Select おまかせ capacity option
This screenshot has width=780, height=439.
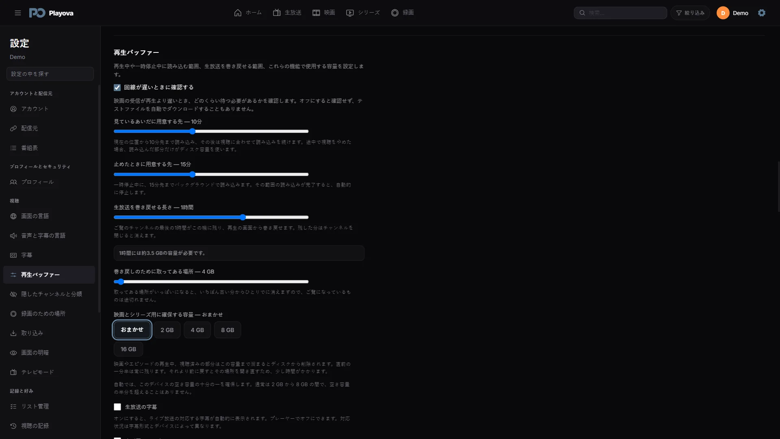pyautogui.click(x=132, y=330)
